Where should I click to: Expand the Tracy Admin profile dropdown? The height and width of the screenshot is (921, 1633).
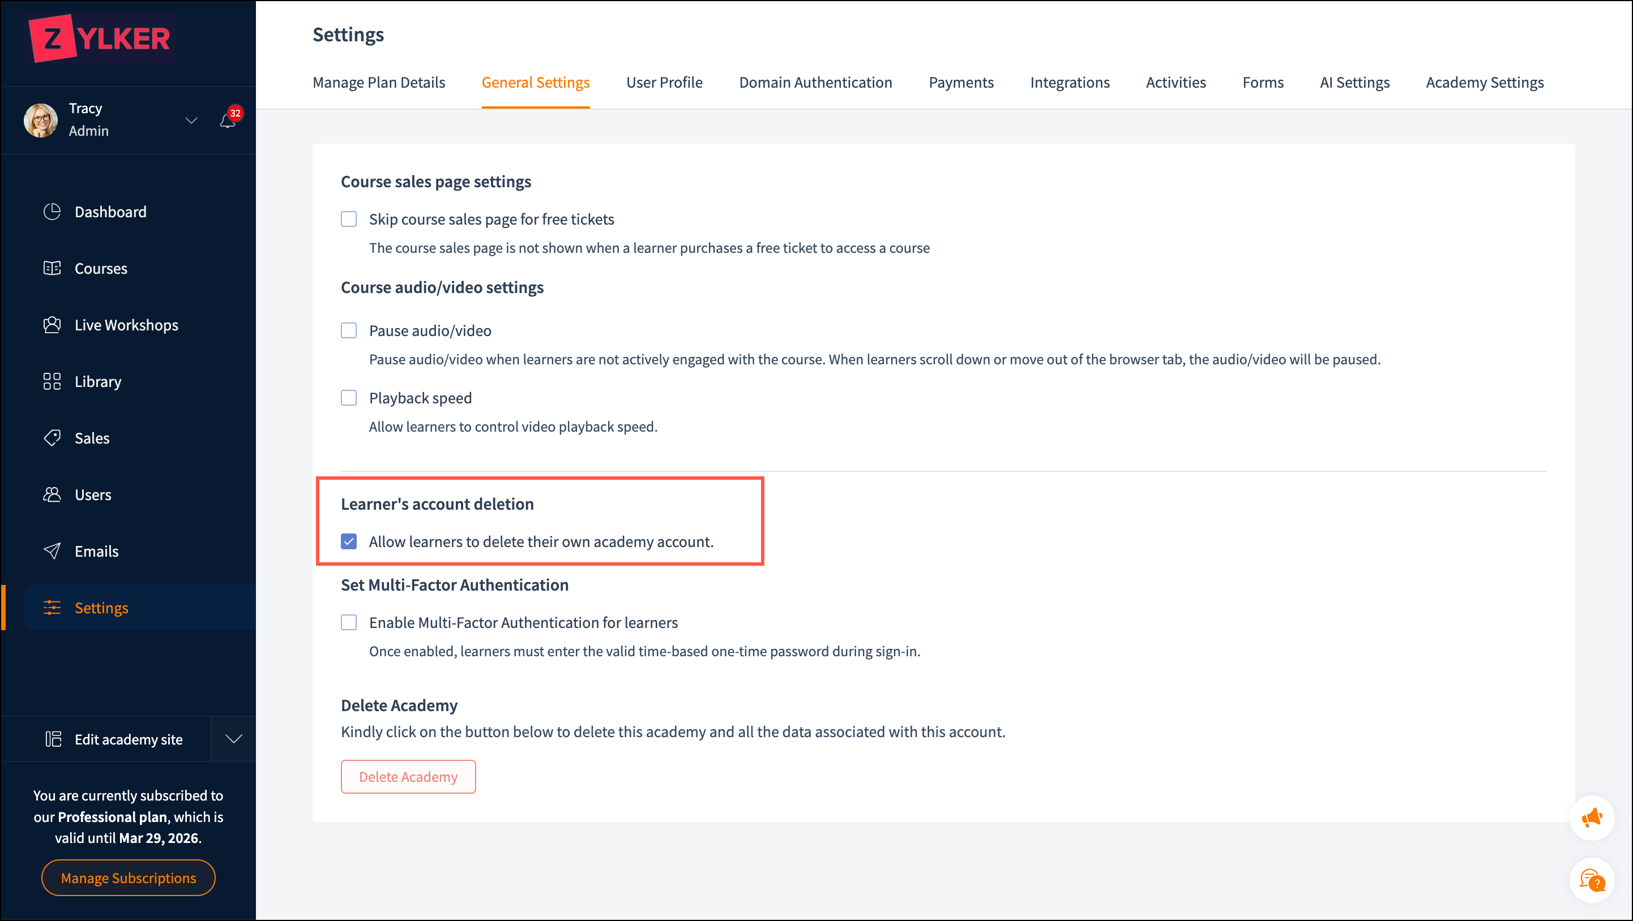point(191,120)
